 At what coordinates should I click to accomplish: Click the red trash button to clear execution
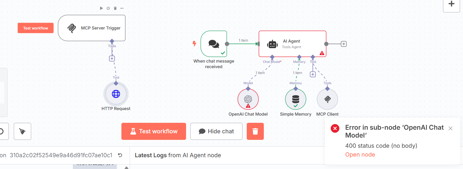255,131
